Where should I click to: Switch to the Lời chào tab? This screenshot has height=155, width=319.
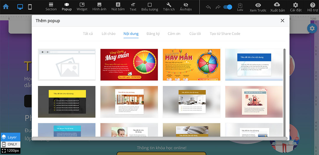pos(108,34)
